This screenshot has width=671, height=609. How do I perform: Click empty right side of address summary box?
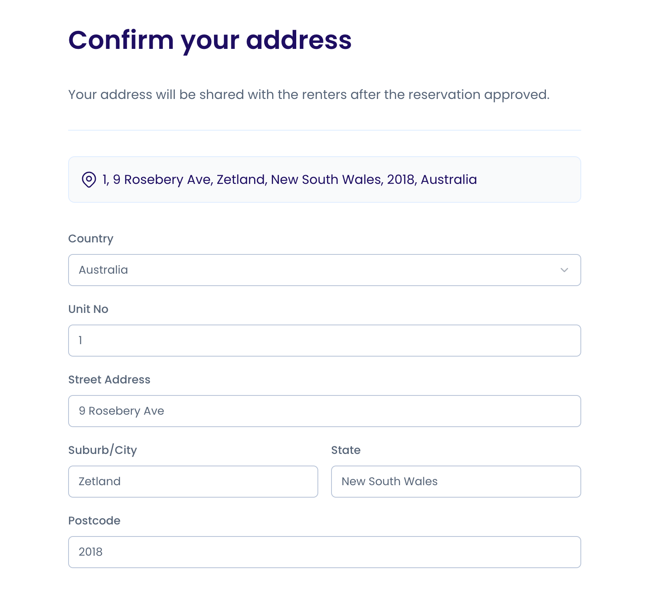pos(529,179)
